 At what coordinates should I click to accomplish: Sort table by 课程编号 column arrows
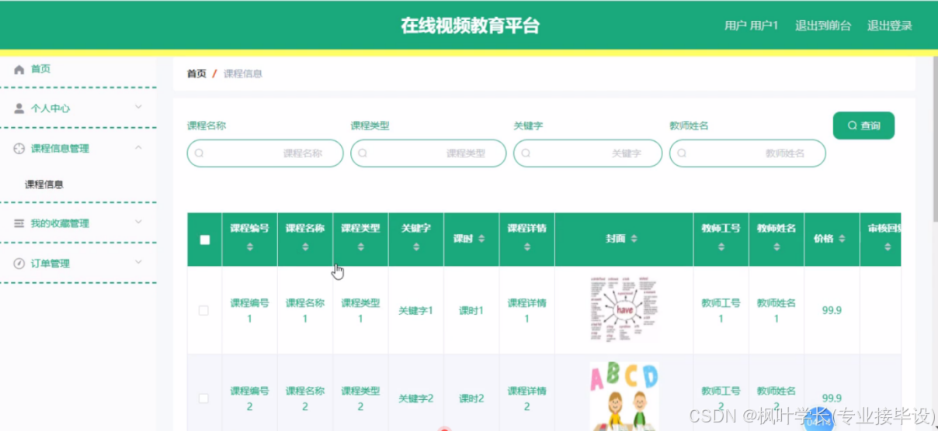tap(249, 247)
